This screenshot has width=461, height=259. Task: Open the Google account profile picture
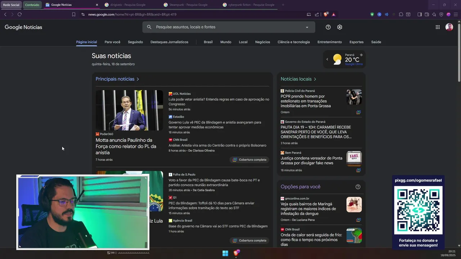pos(449,27)
